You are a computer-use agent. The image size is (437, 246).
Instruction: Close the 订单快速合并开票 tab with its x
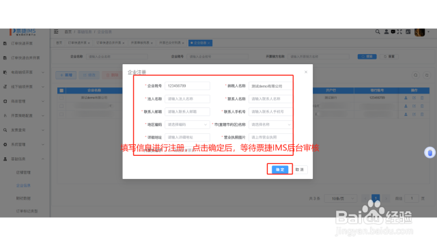(124, 43)
